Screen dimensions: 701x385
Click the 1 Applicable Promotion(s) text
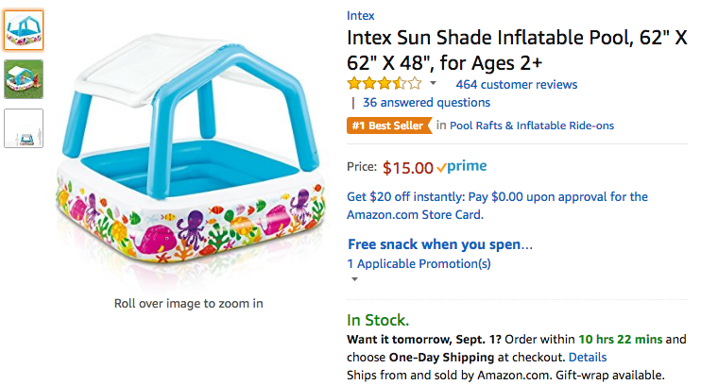pyautogui.click(x=419, y=263)
